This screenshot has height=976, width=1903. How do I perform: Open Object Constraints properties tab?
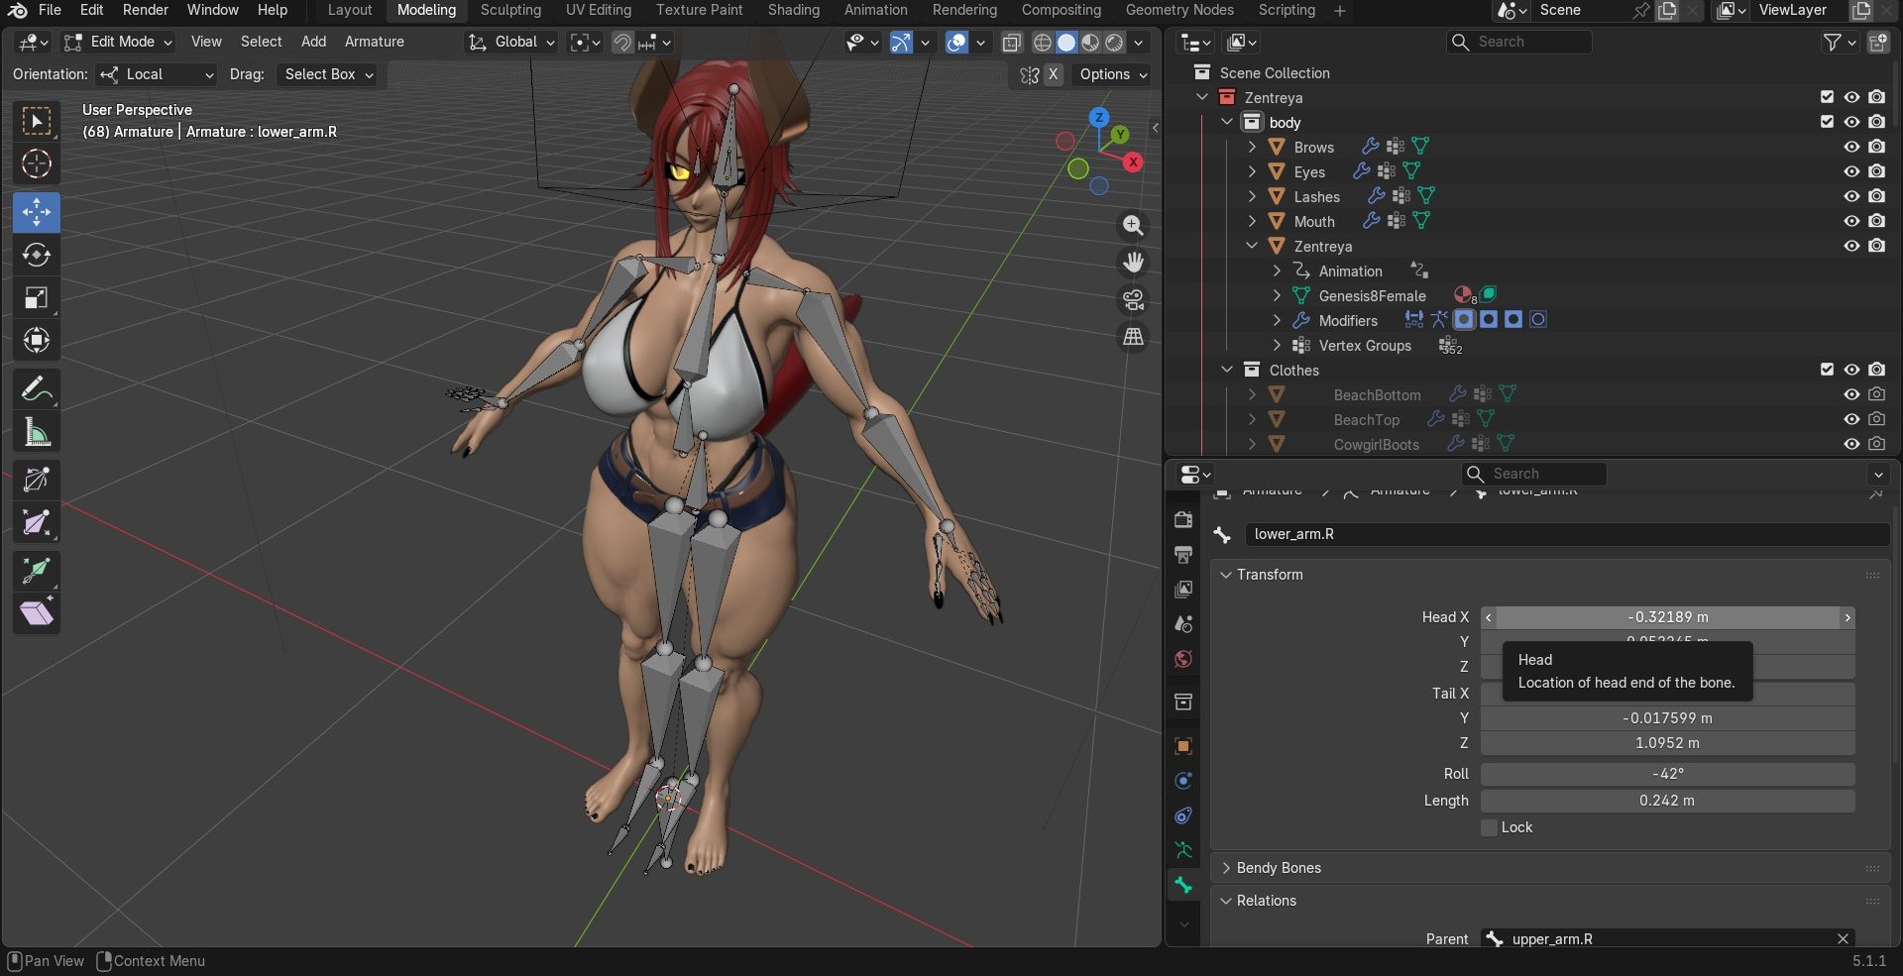click(1183, 815)
